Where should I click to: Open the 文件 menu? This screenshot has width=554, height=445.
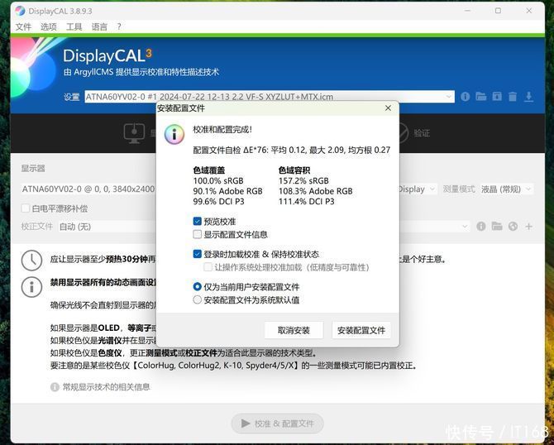[x=23, y=26]
